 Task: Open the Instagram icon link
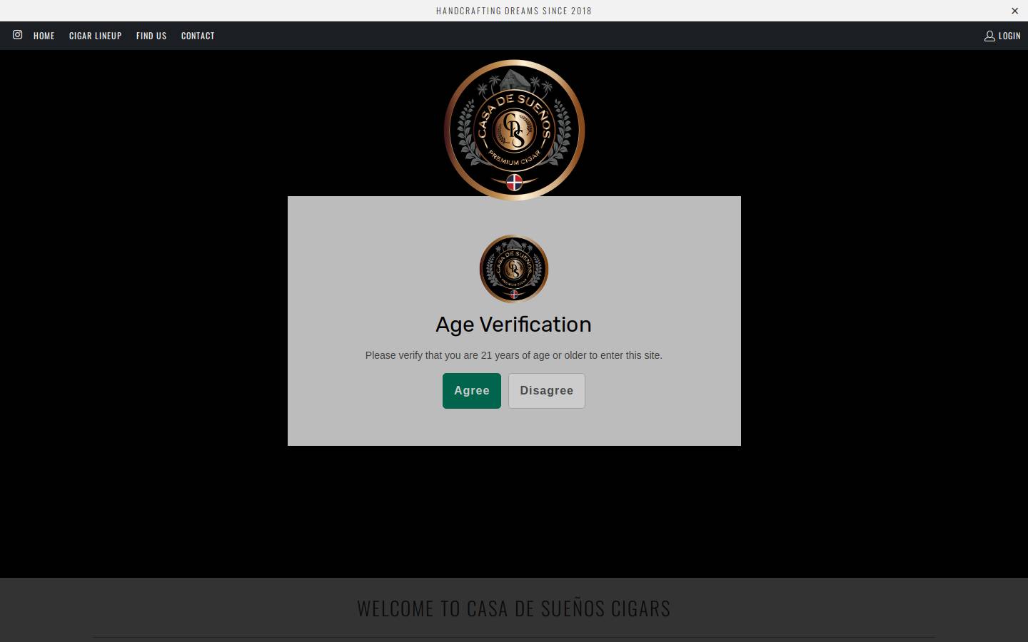click(17, 34)
